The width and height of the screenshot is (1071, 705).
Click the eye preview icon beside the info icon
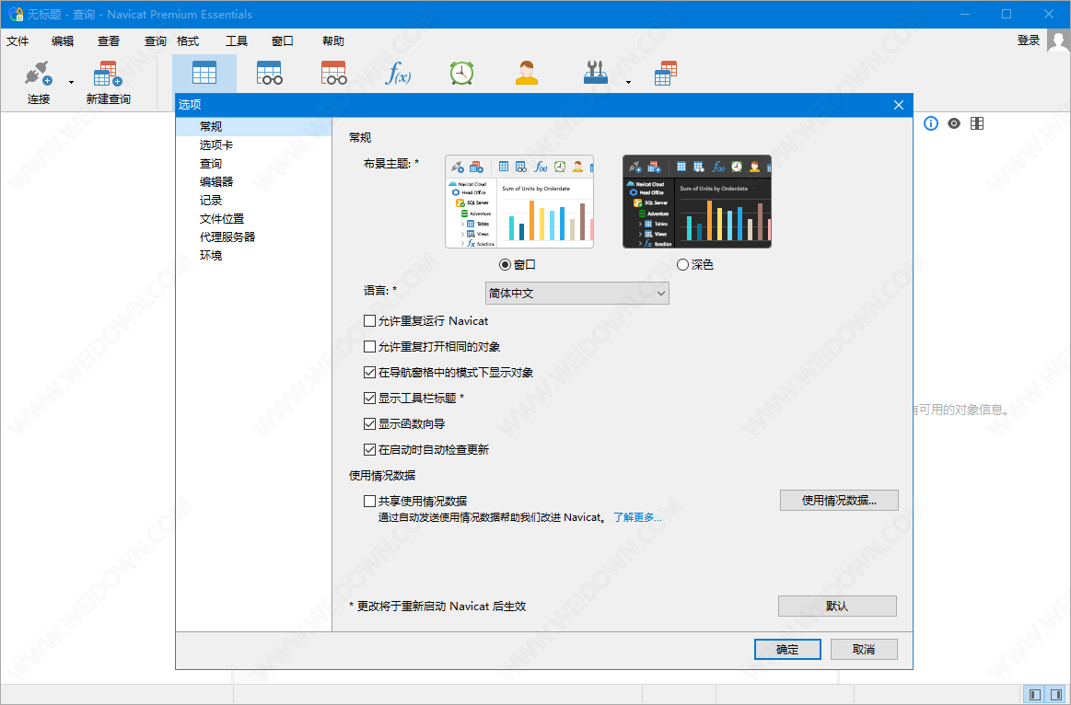954,123
